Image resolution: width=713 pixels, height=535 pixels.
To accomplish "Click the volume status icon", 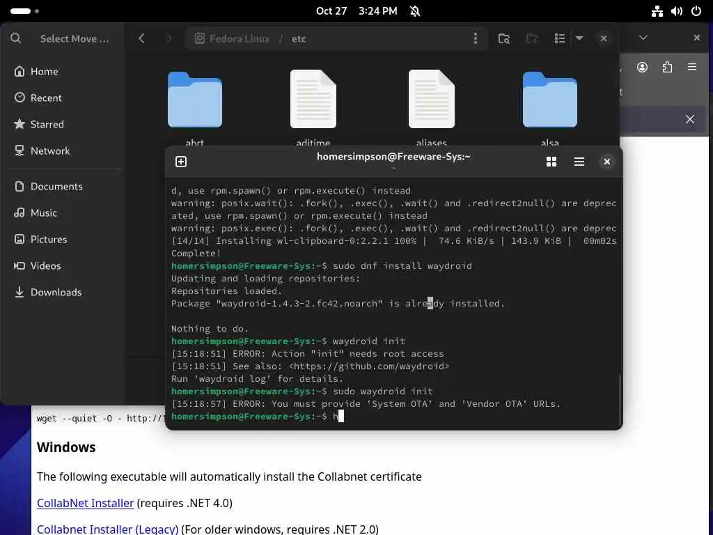I will click(x=677, y=11).
